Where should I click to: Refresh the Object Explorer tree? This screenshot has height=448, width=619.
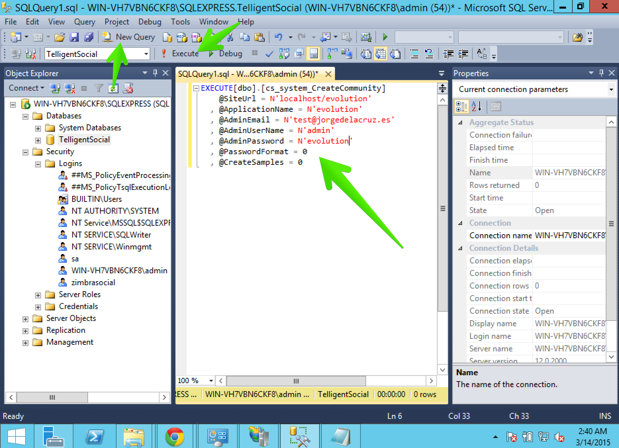[113, 88]
